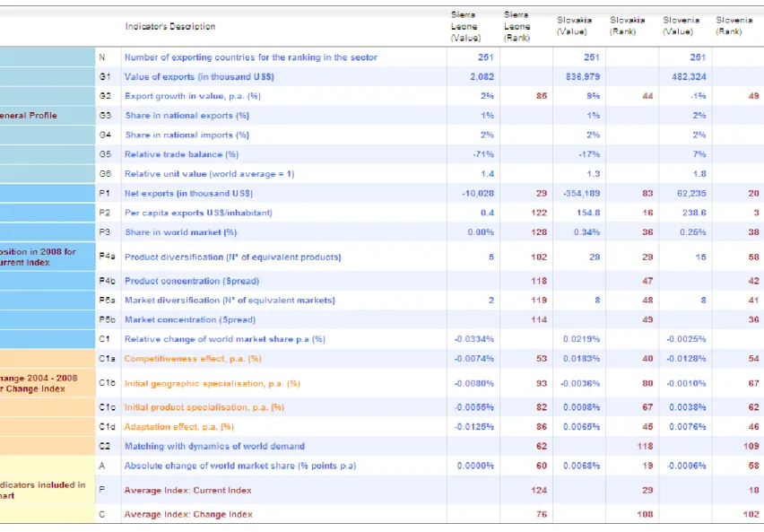Select 'Product diversification' indicator link
This screenshot has height=532, width=764.
[x=233, y=257]
